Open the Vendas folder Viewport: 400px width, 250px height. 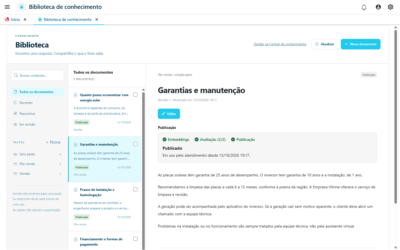click(37, 174)
